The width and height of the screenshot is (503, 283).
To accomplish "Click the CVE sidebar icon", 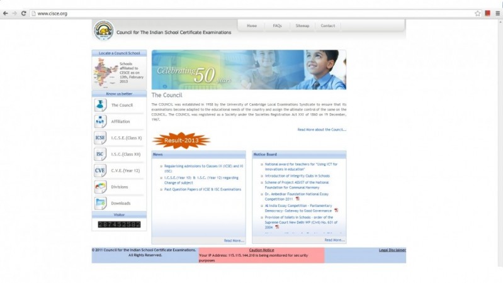I will [100, 170].
